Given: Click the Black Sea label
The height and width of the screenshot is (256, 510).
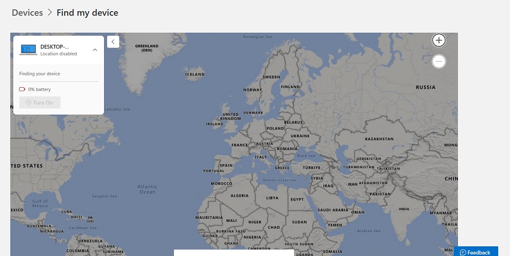Looking at the screenshot, I should click(x=305, y=156).
